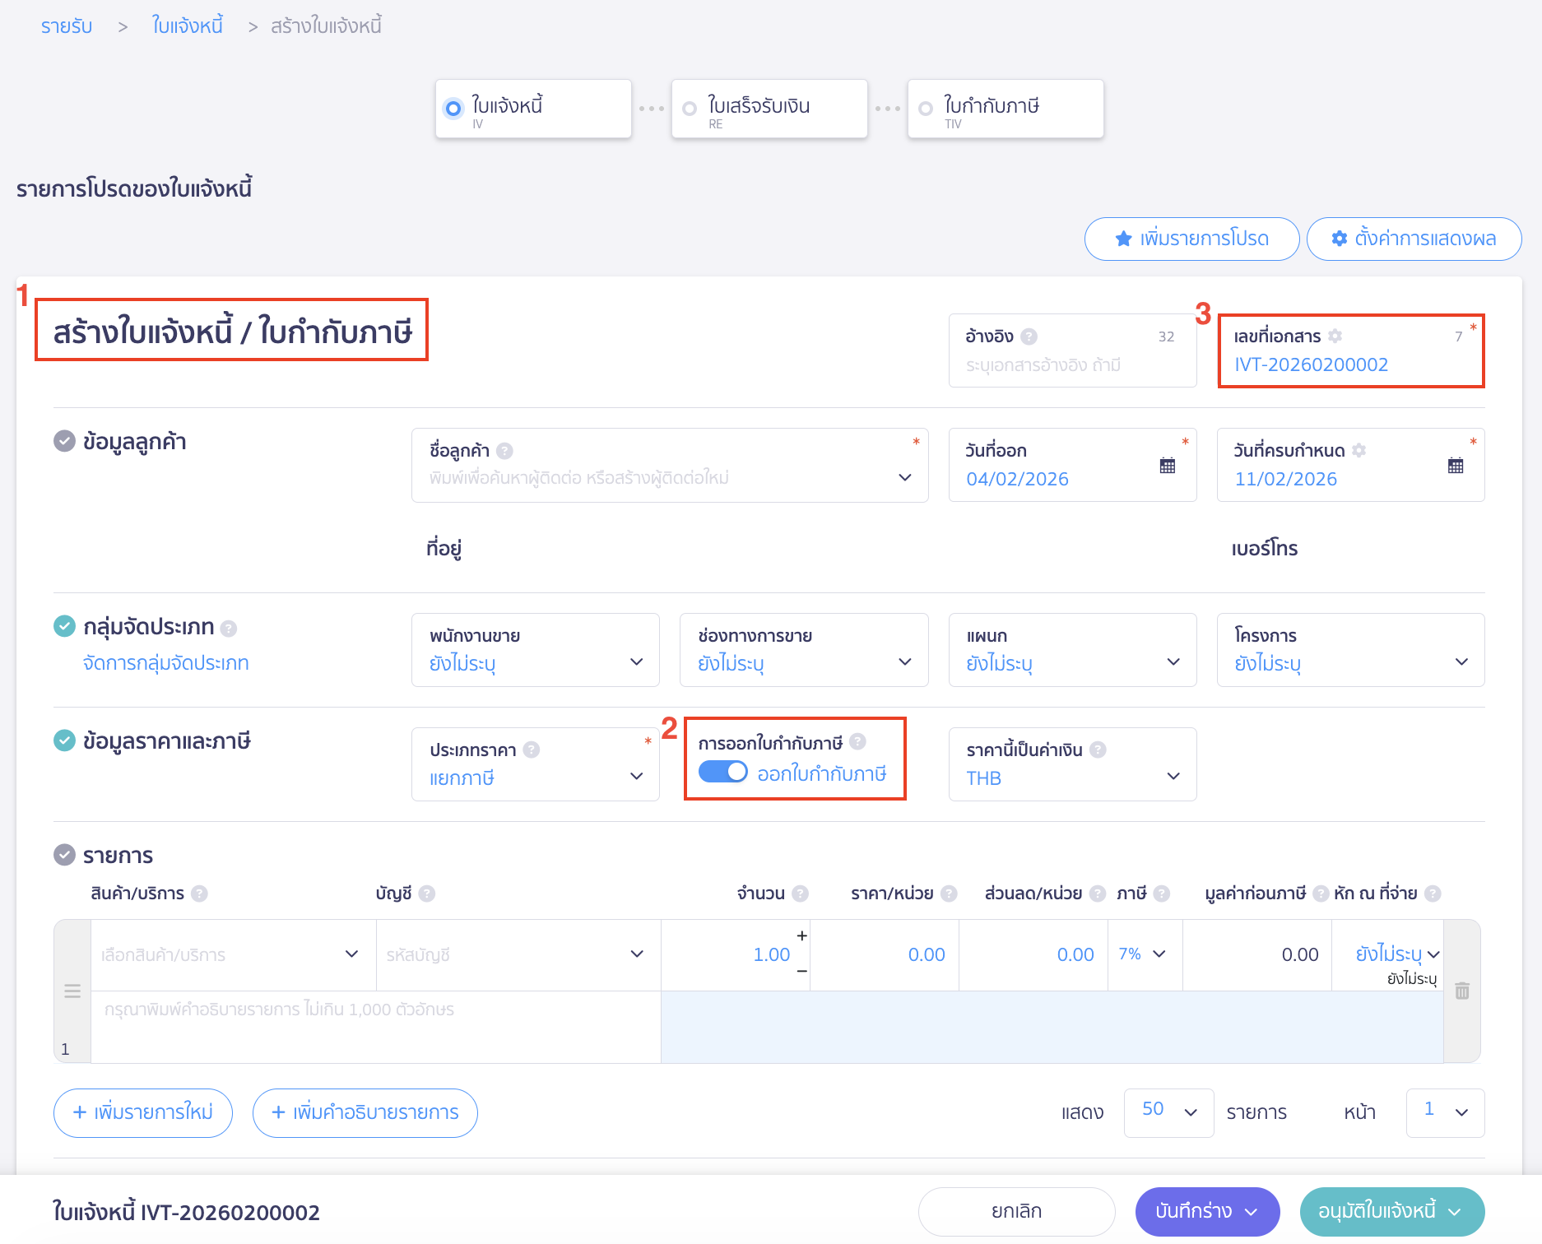Click the drag handle on item row 1
This screenshot has width=1542, height=1244.
pyautogui.click(x=72, y=991)
